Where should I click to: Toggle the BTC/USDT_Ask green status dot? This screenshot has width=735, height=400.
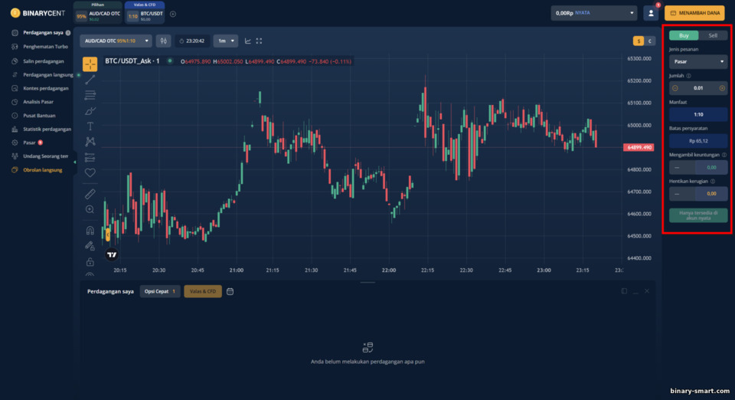[170, 61]
